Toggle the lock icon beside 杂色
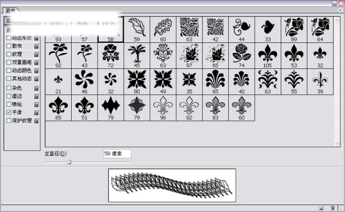Image resolution: width=345 pixels, height=212 pixels. click(37, 88)
